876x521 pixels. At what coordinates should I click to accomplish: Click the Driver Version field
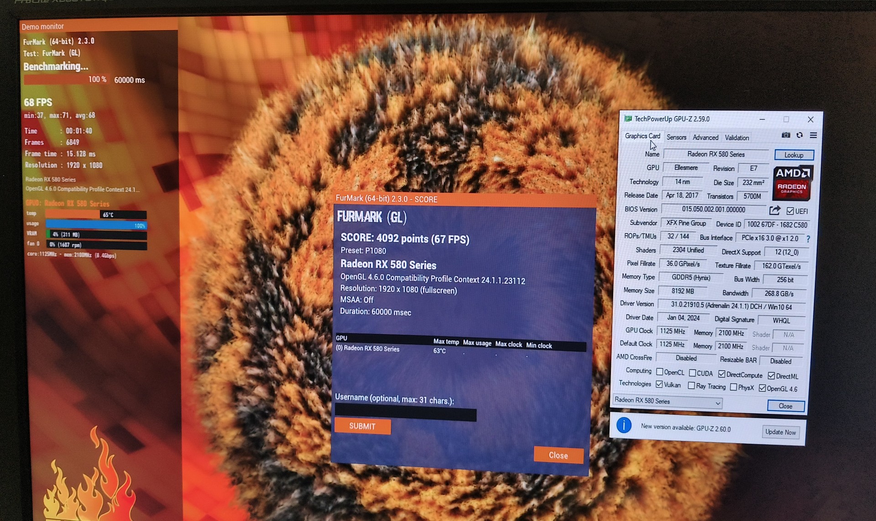coord(731,306)
